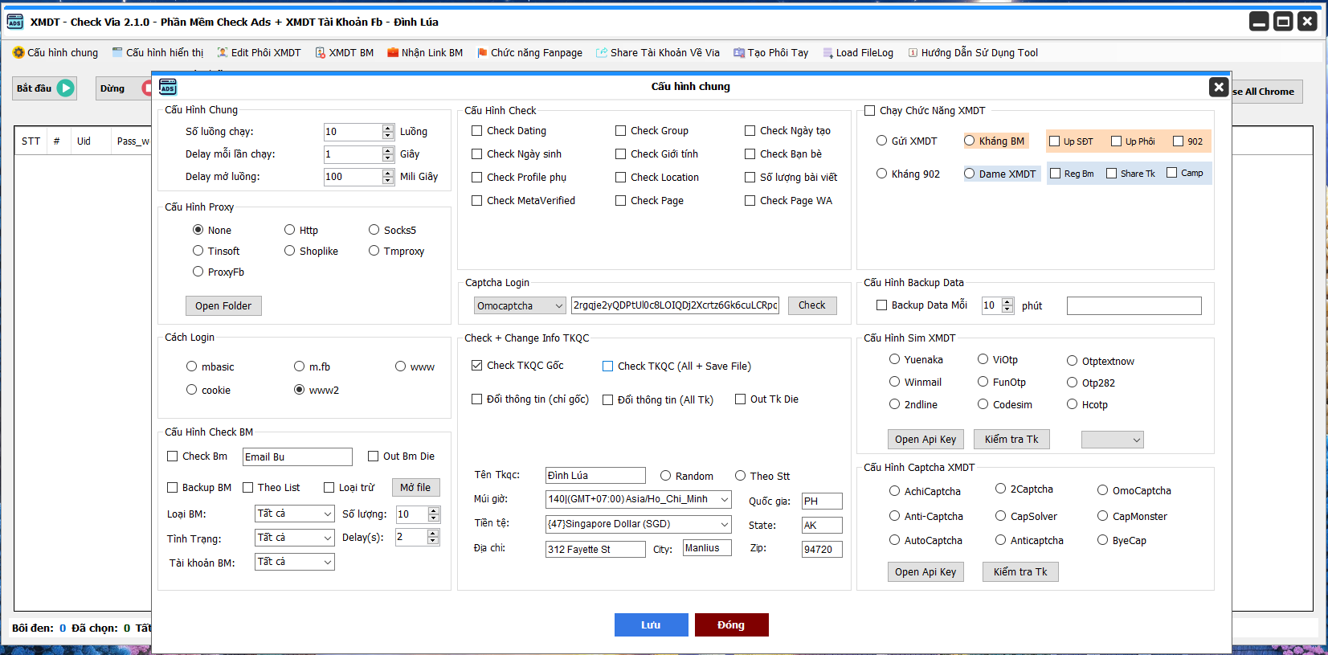Uncheck Check TKQC Gốc

pyautogui.click(x=477, y=365)
